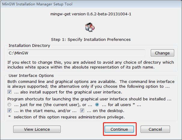
Task: Uncheck the start menu shortcut checkbox
Action: coord(10,111)
